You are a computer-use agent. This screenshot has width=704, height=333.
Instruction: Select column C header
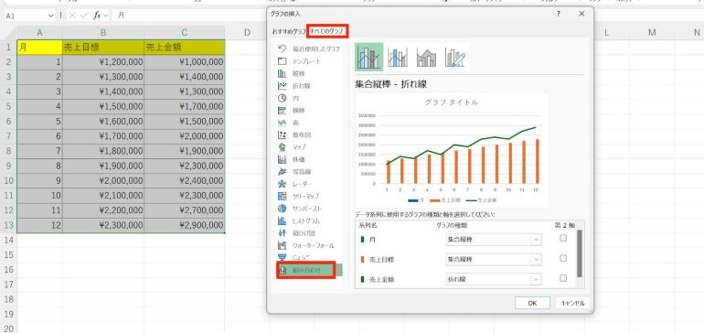coord(185,33)
